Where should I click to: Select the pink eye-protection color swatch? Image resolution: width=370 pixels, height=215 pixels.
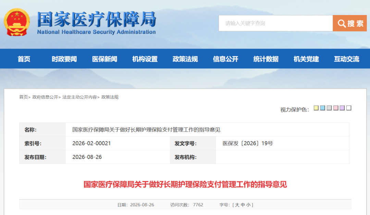pos(336,108)
